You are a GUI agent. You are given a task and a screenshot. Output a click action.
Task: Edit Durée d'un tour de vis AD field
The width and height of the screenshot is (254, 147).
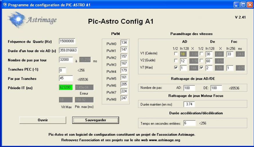click(68, 50)
